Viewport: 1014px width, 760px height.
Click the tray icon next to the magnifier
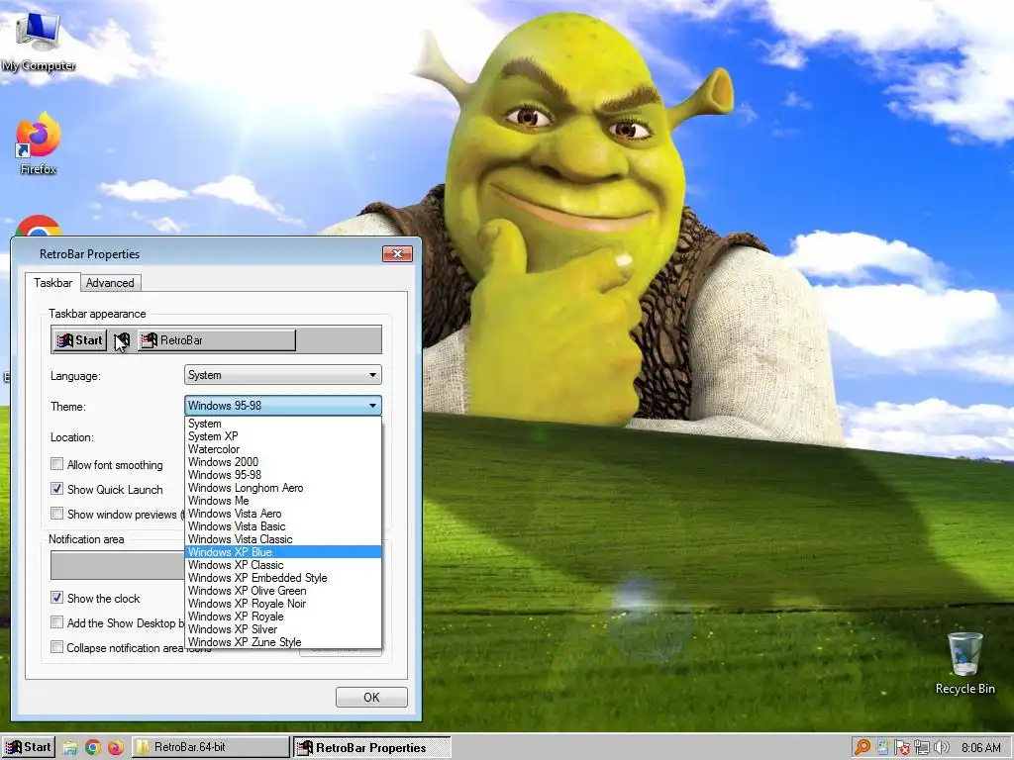tap(882, 747)
